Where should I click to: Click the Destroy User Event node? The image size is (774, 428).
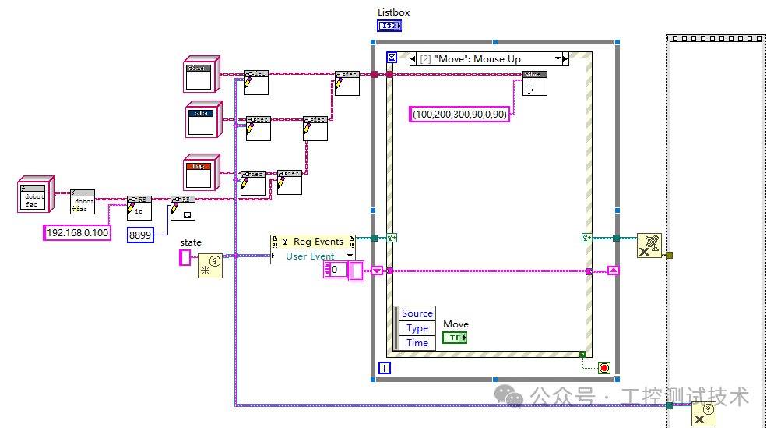703,414
